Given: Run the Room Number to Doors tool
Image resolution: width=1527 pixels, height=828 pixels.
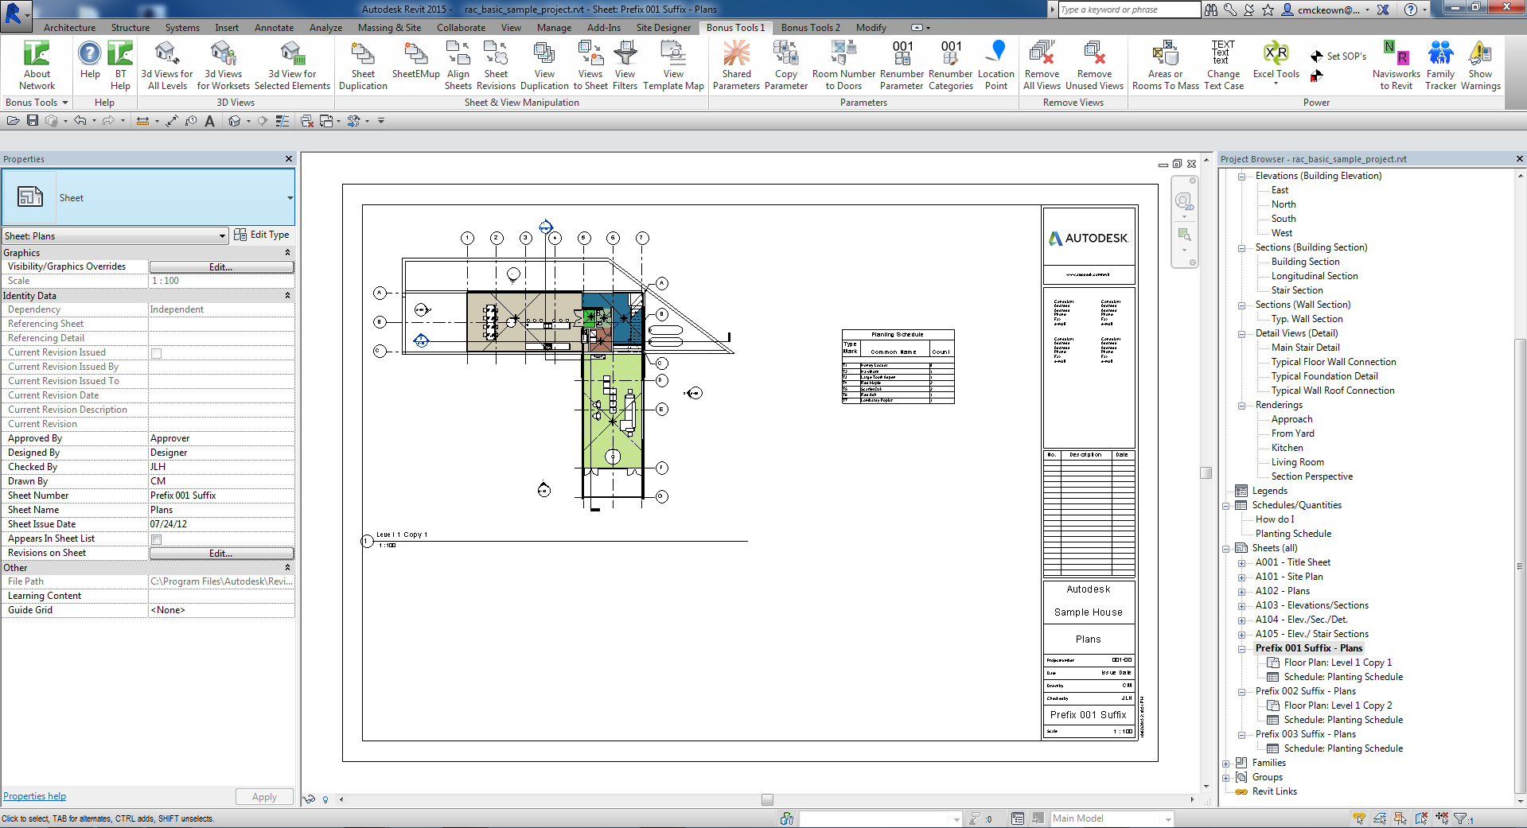Looking at the screenshot, I should [x=843, y=64].
